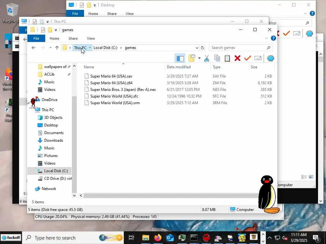Select Local Disk (C:) in navigation pane

tap(56, 171)
